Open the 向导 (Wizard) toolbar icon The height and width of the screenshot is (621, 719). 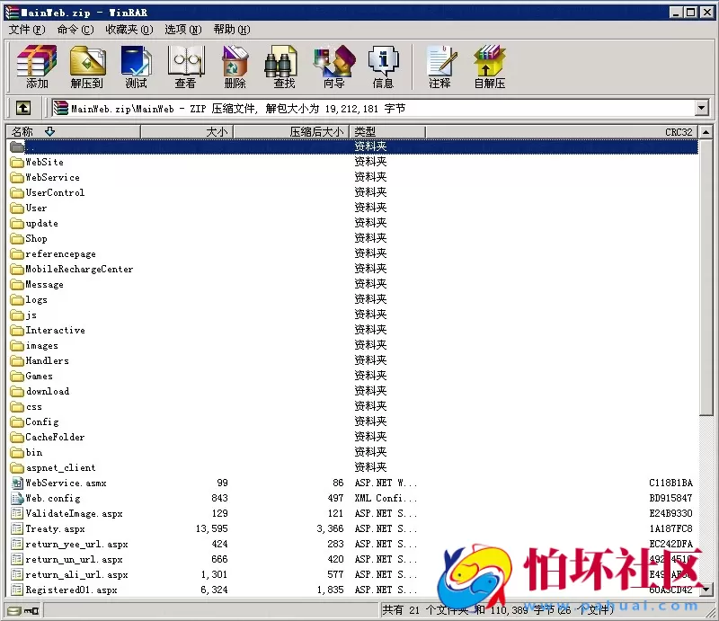[333, 67]
